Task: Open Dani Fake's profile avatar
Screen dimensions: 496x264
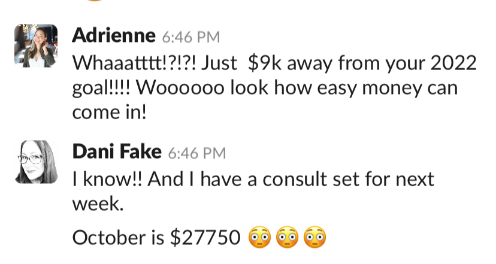Action: (35, 162)
